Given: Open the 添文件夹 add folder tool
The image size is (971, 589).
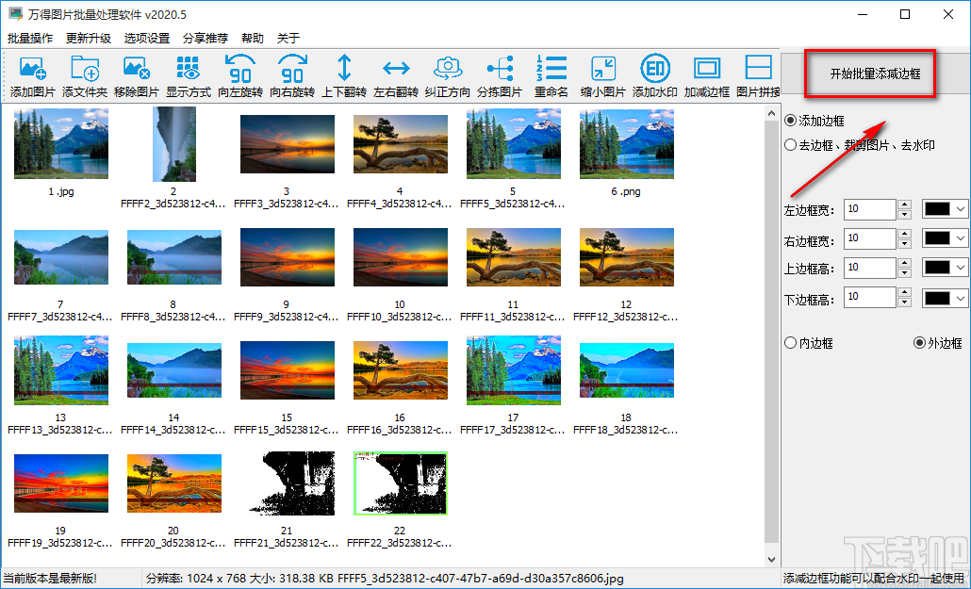Looking at the screenshot, I should [x=85, y=76].
